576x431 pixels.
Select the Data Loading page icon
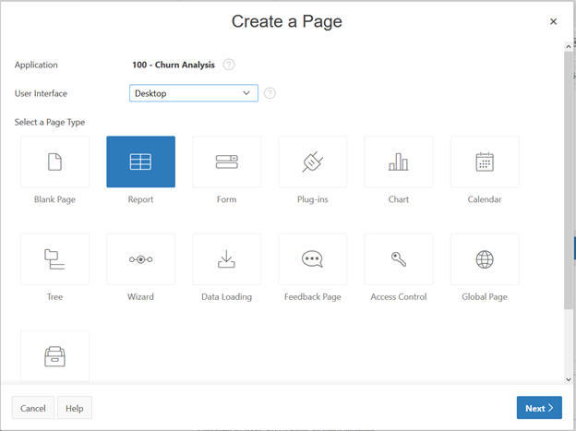click(227, 259)
